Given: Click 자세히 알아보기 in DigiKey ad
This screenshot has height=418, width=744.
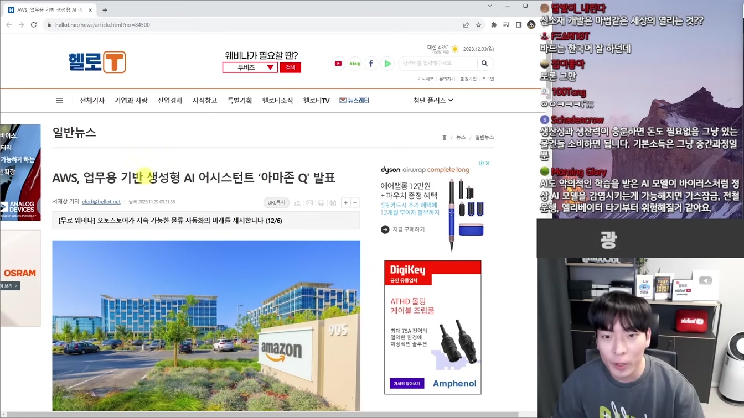Looking at the screenshot, I should tap(407, 384).
